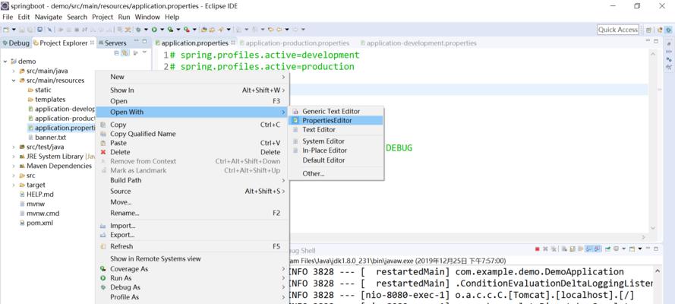Maximize the editor area

coord(656,41)
